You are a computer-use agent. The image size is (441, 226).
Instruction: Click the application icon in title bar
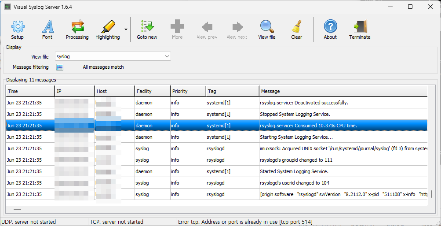coord(7,7)
